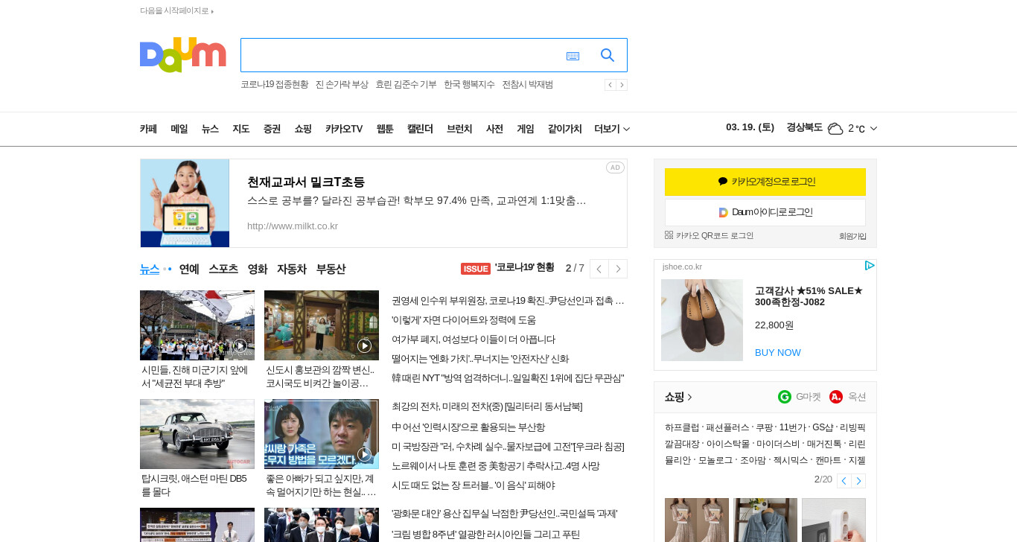This screenshot has height=542, width=1017.
Task: Switch to the 스포츠 news tab
Action: point(223,269)
